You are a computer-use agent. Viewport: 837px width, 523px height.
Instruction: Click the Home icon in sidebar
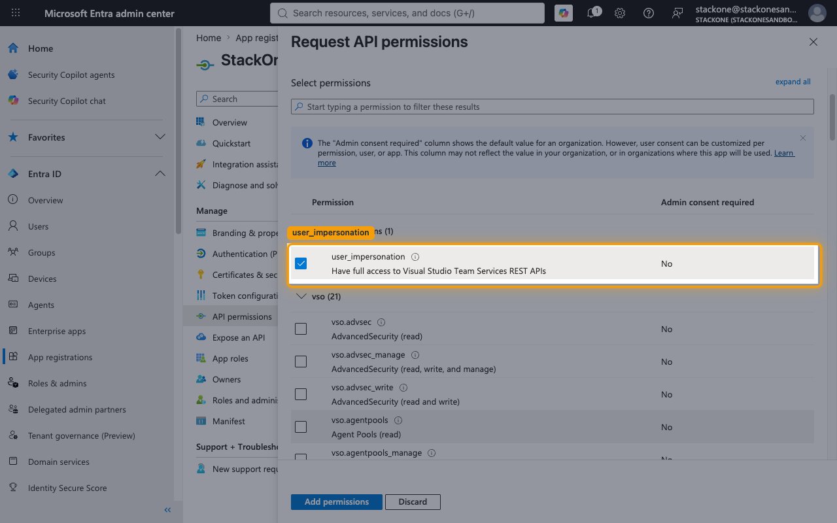(x=13, y=48)
